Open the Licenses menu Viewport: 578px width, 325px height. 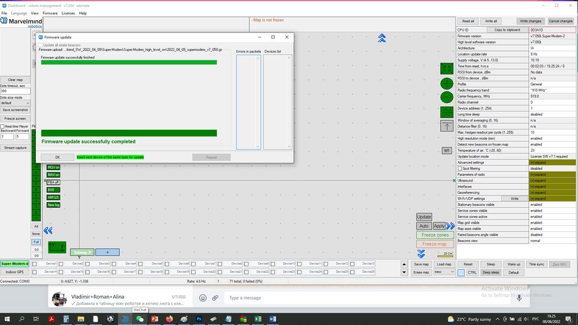(68, 13)
